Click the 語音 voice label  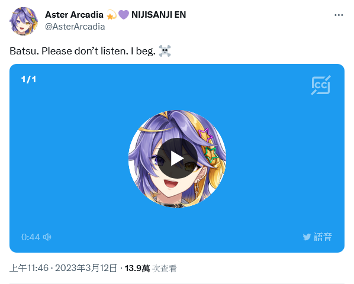click(x=323, y=237)
